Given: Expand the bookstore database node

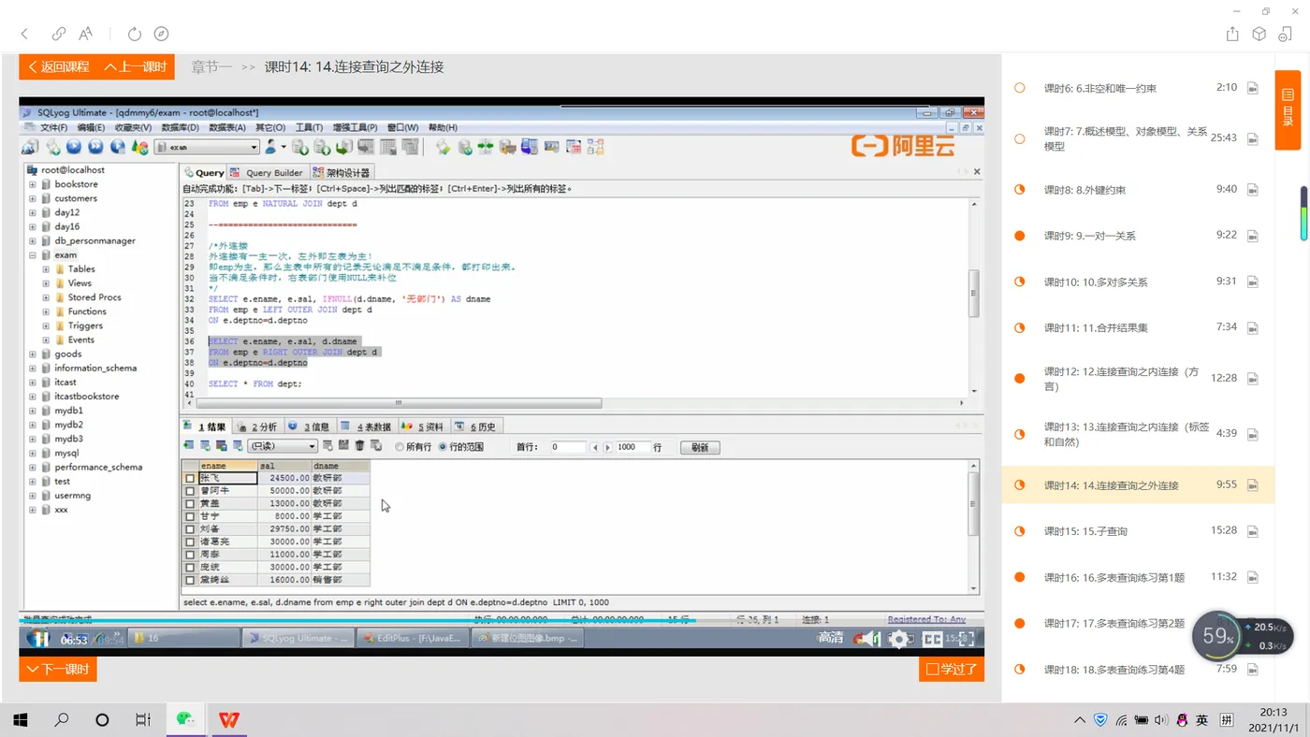Looking at the screenshot, I should click(x=33, y=184).
